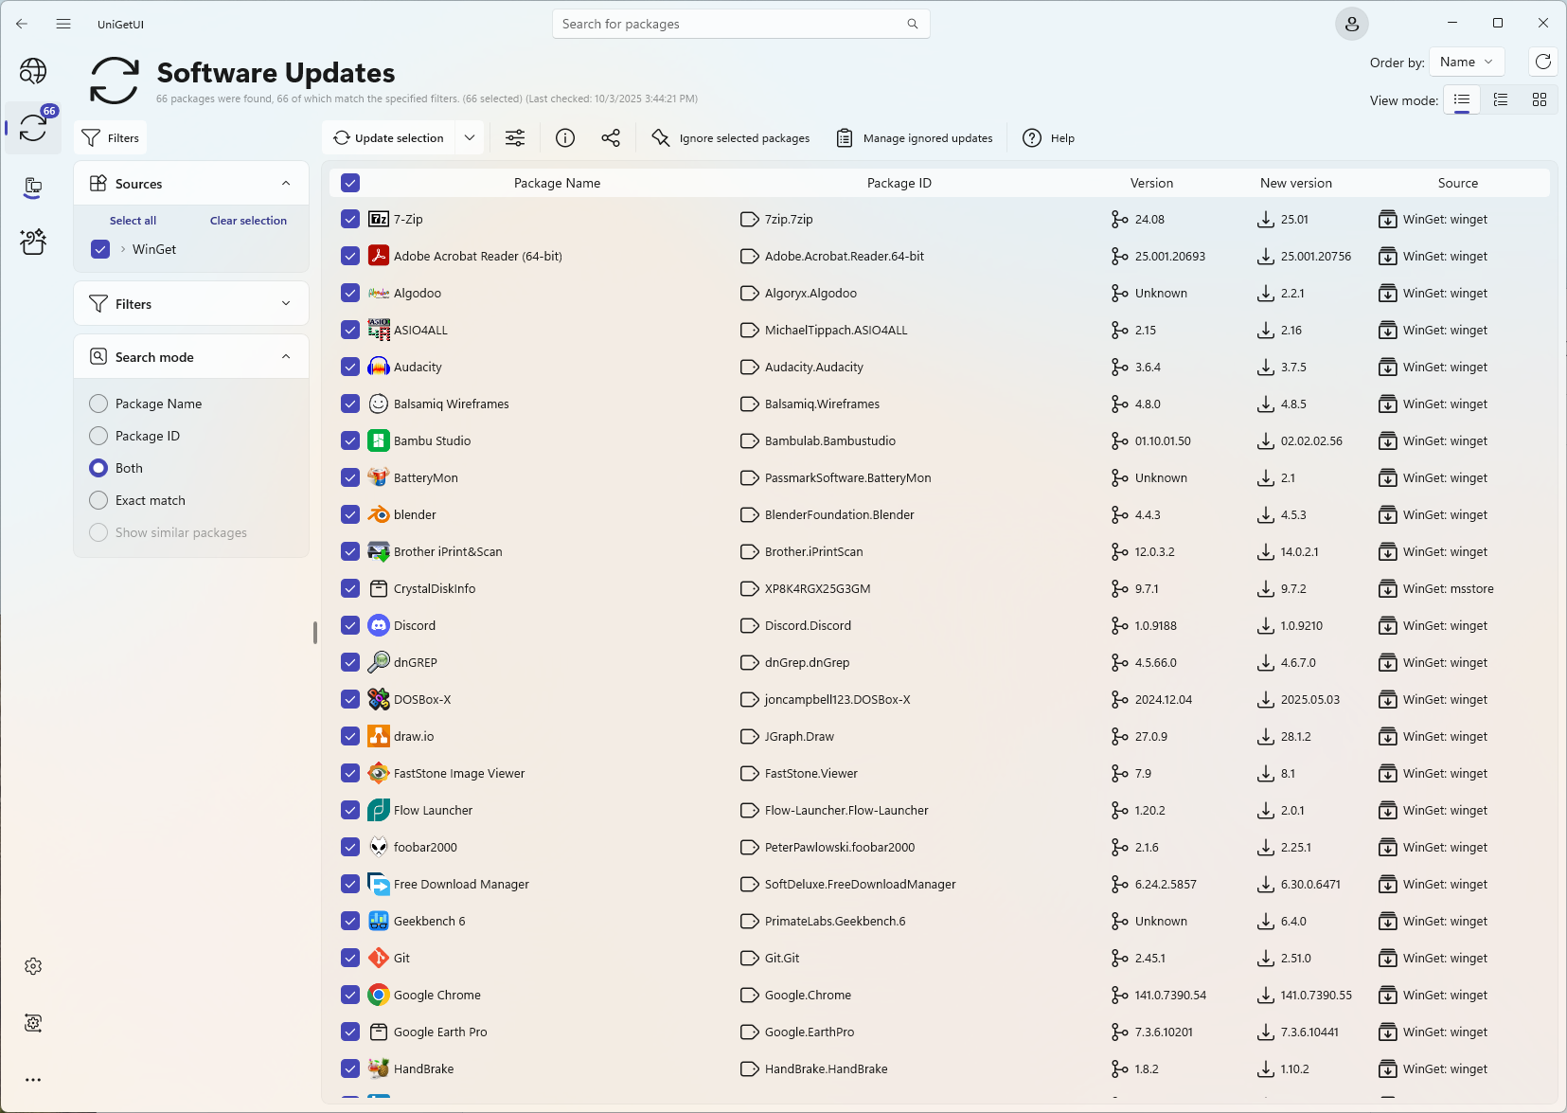This screenshot has width=1567, height=1113.
Task: Open Manage ignored updates
Action: pyautogui.click(x=915, y=138)
